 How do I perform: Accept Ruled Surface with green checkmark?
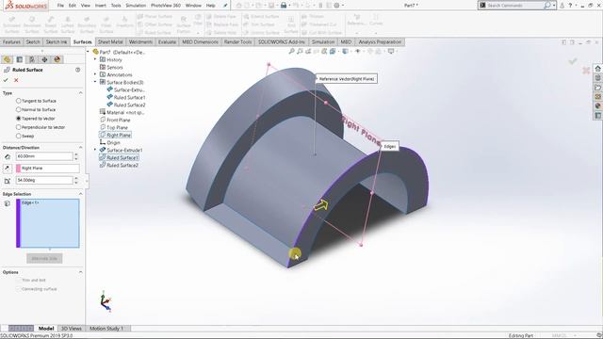(x=6, y=80)
